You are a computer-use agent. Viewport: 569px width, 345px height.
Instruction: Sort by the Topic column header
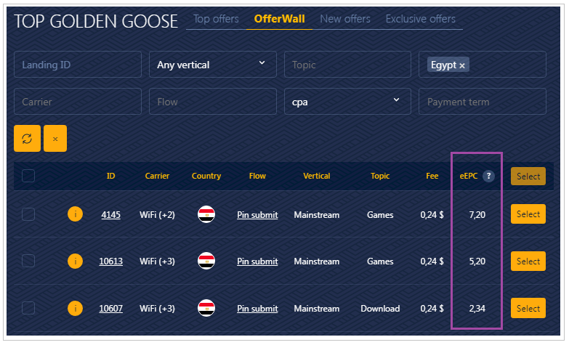tap(380, 176)
